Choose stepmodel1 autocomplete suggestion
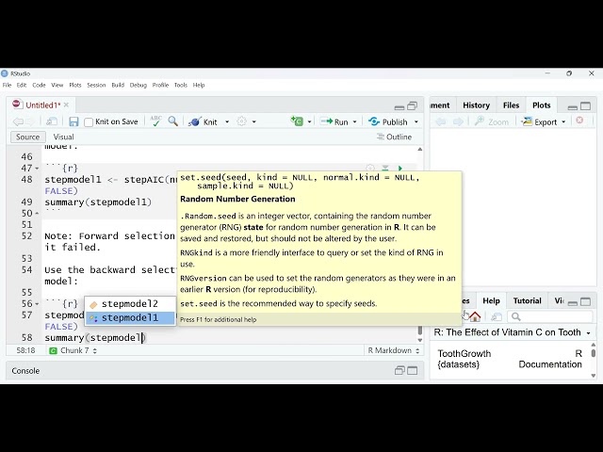This screenshot has width=603, height=452. pyautogui.click(x=130, y=318)
